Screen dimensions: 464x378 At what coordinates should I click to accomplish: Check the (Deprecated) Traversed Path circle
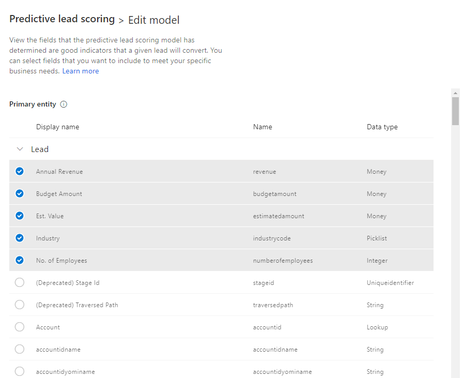20,305
